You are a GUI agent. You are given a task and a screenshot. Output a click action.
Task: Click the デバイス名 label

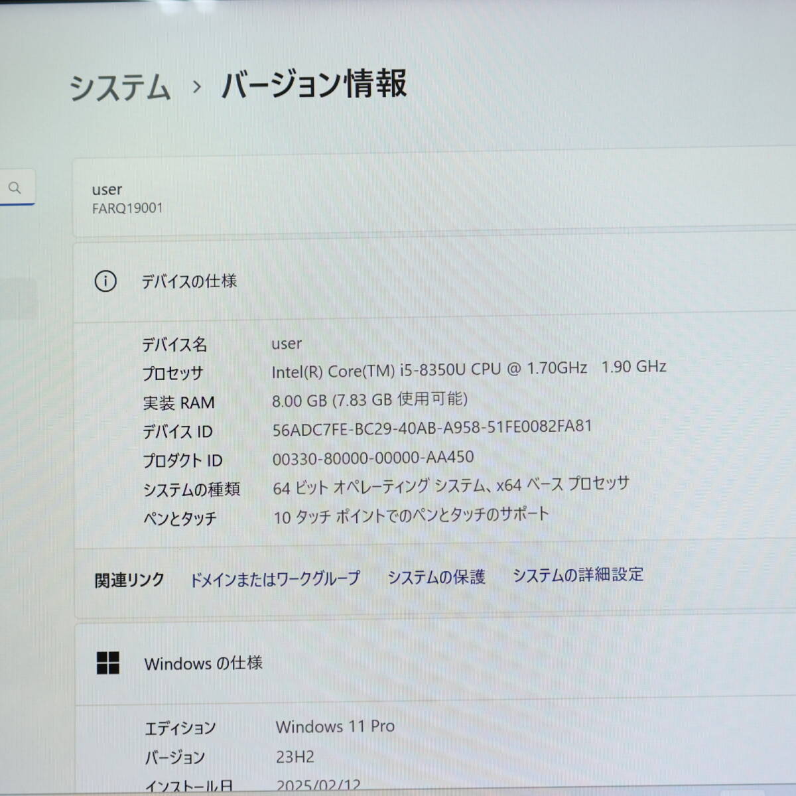174,345
